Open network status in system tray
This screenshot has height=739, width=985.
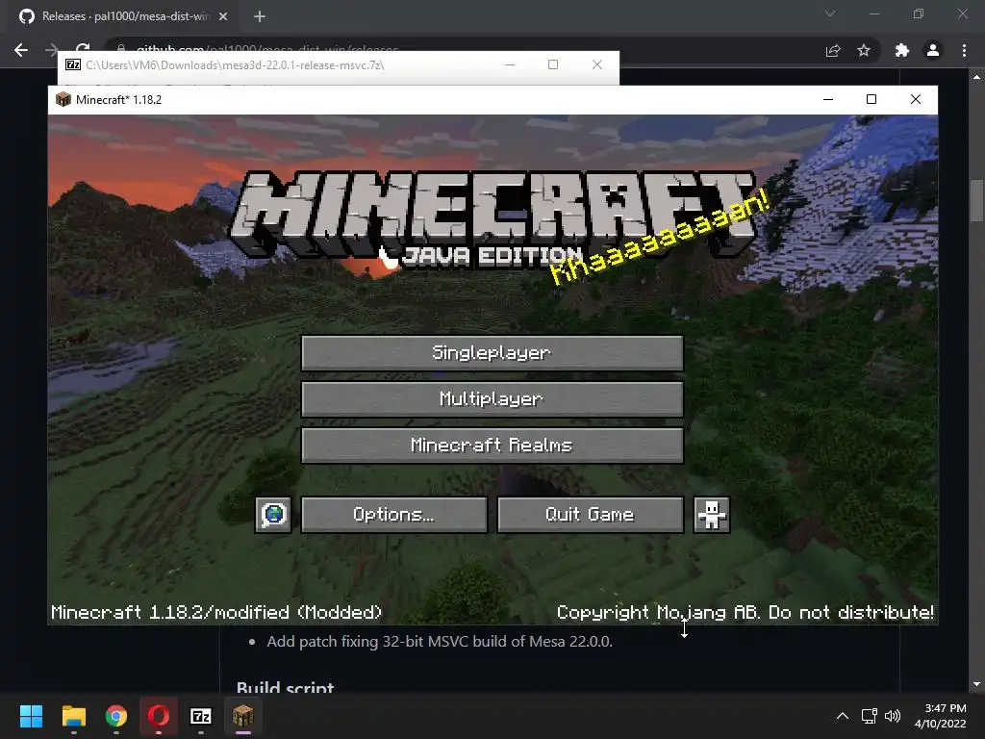click(x=870, y=716)
